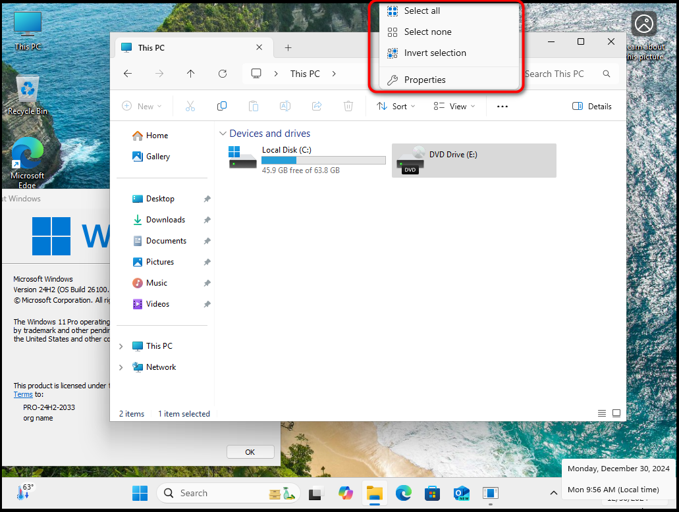
Task: Click the Cut scissors icon
Action: 190,106
